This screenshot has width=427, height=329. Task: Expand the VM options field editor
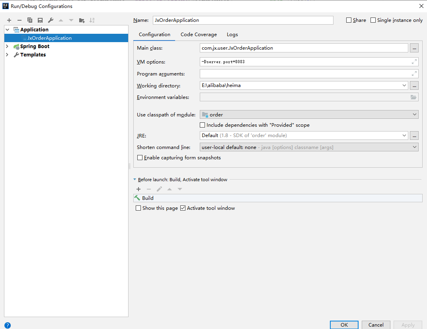[414, 62]
